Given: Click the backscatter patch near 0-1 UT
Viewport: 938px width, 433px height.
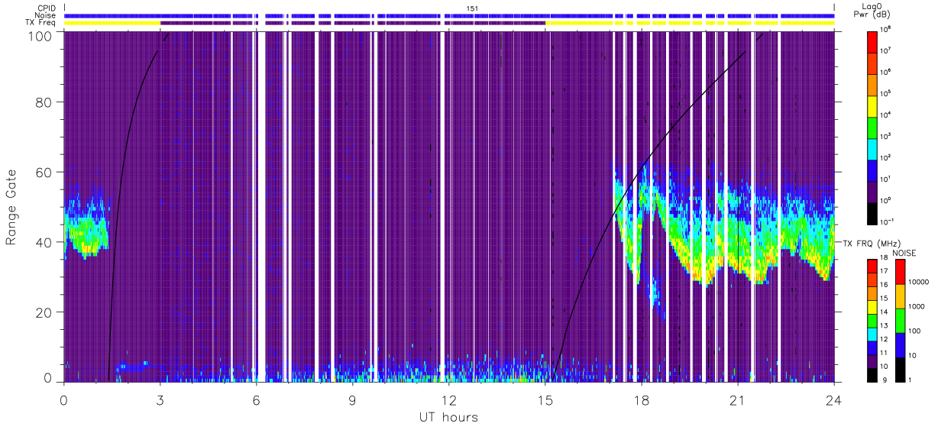Looking at the screenshot, I should [x=86, y=225].
